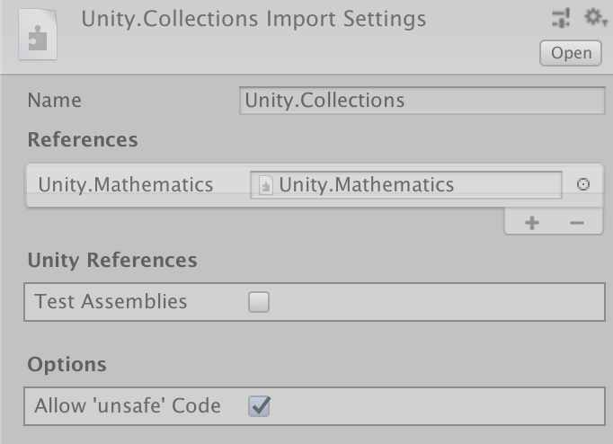This screenshot has height=444, width=613.
Task: Click the Allow 'unsafe' Code label text
Action: (x=128, y=406)
